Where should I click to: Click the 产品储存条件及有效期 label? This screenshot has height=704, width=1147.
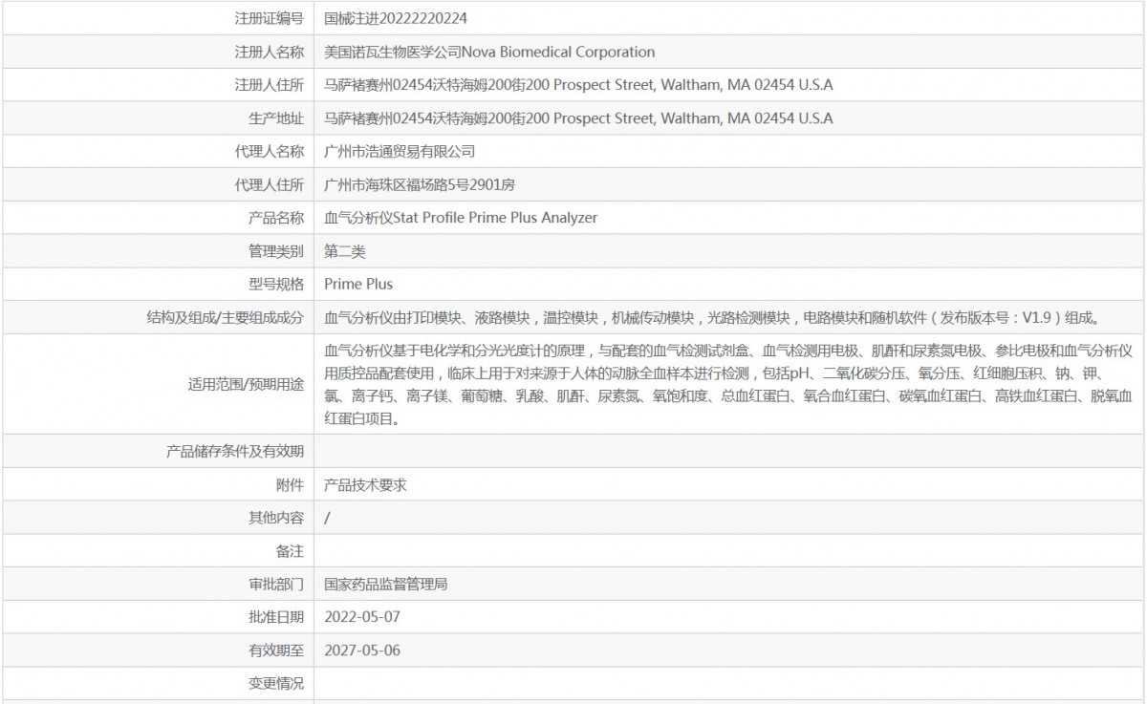[235, 451]
